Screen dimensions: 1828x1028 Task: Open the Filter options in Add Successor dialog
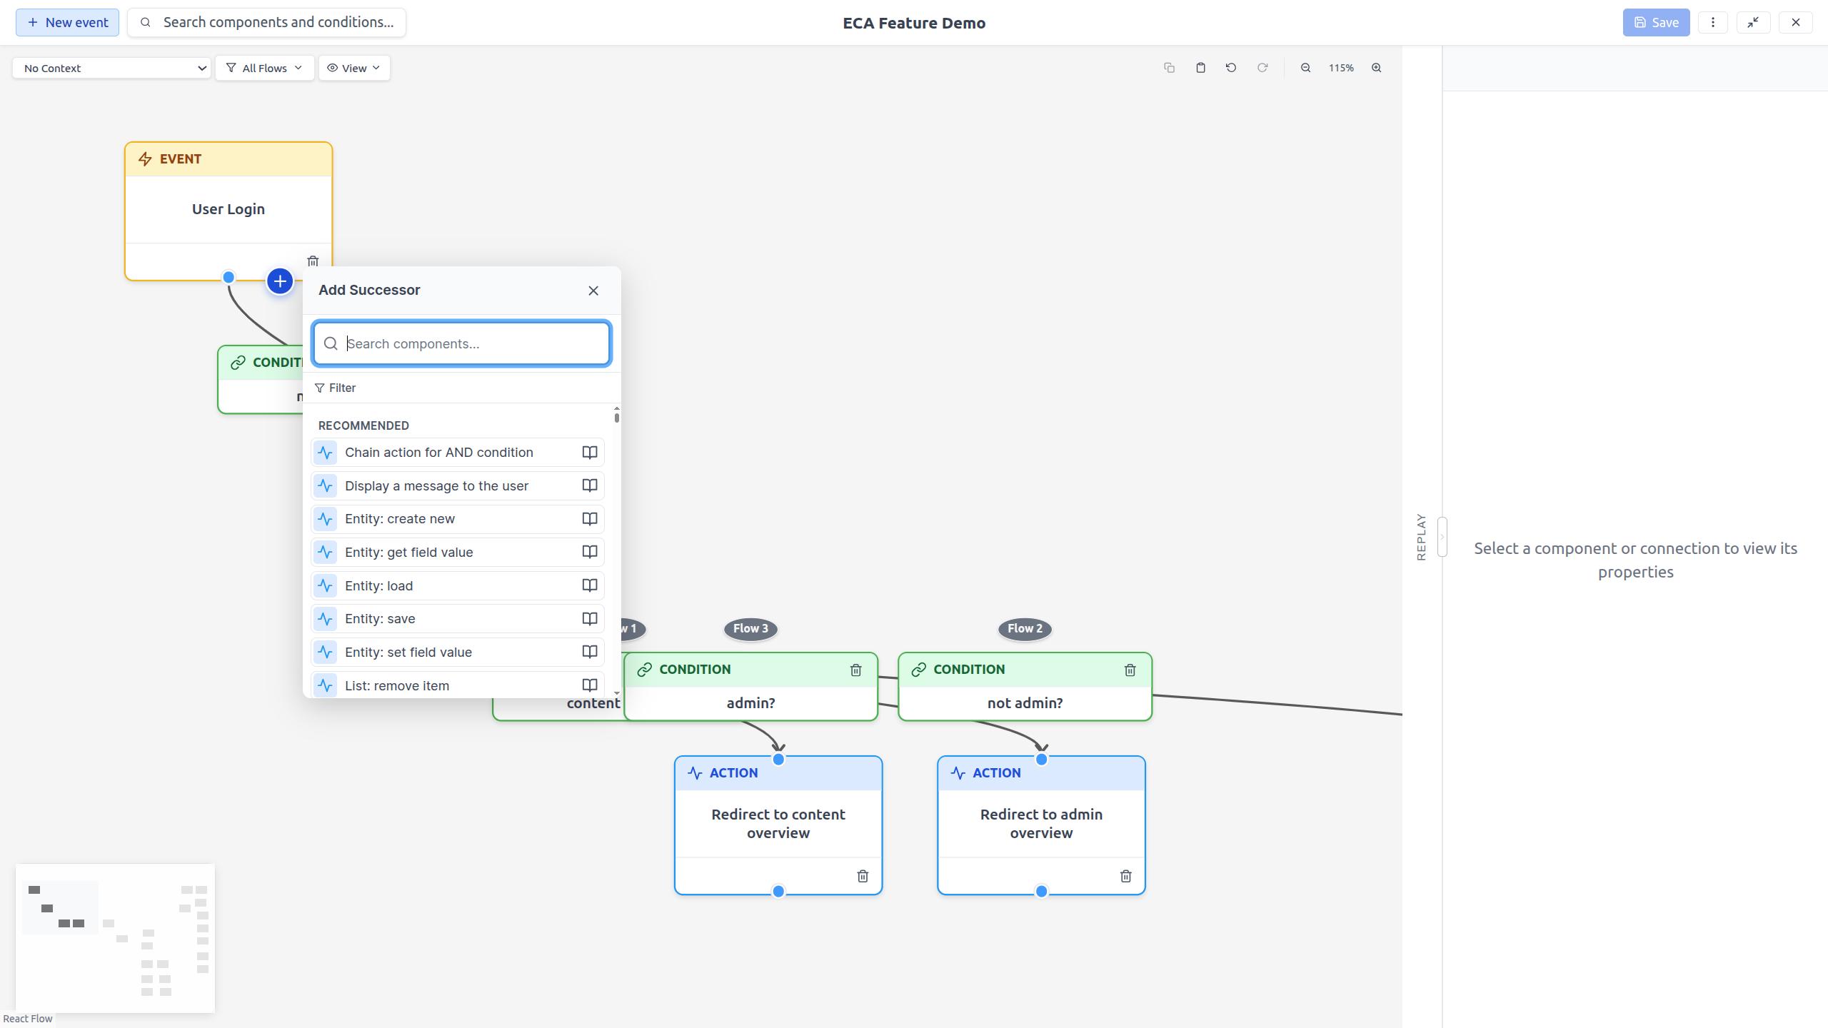click(x=336, y=388)
